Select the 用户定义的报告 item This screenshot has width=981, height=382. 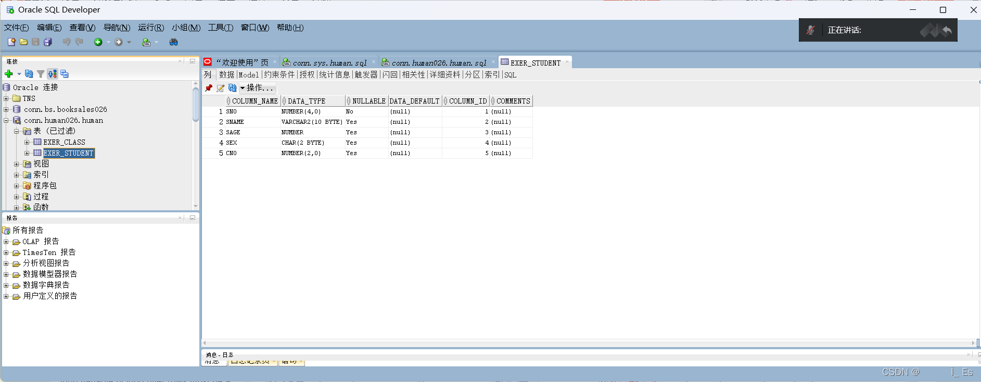(50, 296)
